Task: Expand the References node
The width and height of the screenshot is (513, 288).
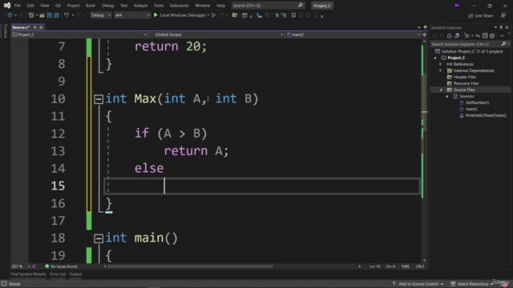Action: coord(440,64)
